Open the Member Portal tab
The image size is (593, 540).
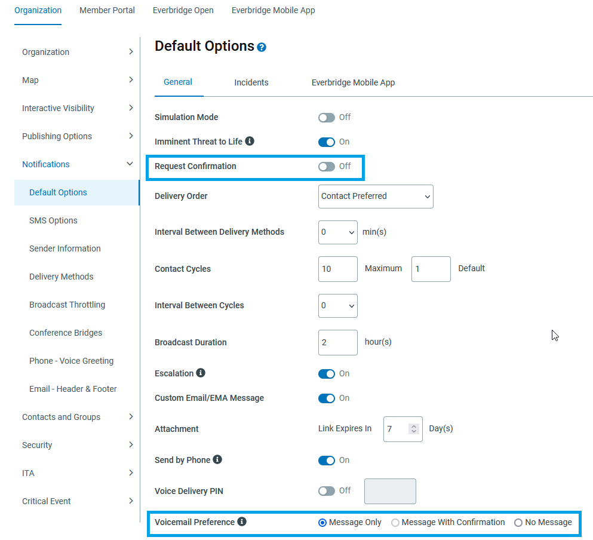point(107,10)
